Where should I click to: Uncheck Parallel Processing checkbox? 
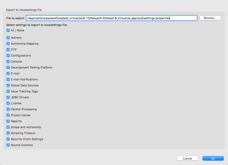[8, 109]
